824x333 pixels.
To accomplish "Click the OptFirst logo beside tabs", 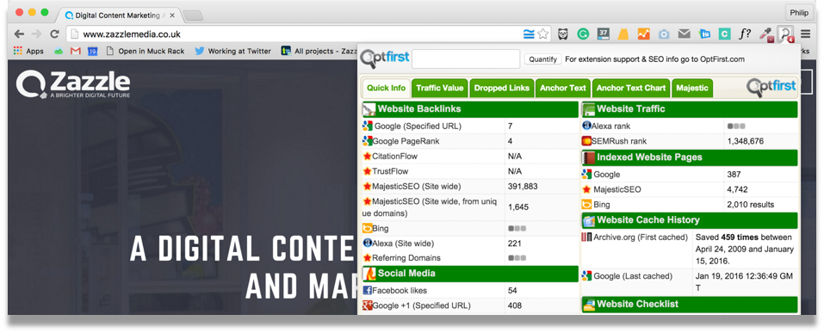I will click(771, 87).
